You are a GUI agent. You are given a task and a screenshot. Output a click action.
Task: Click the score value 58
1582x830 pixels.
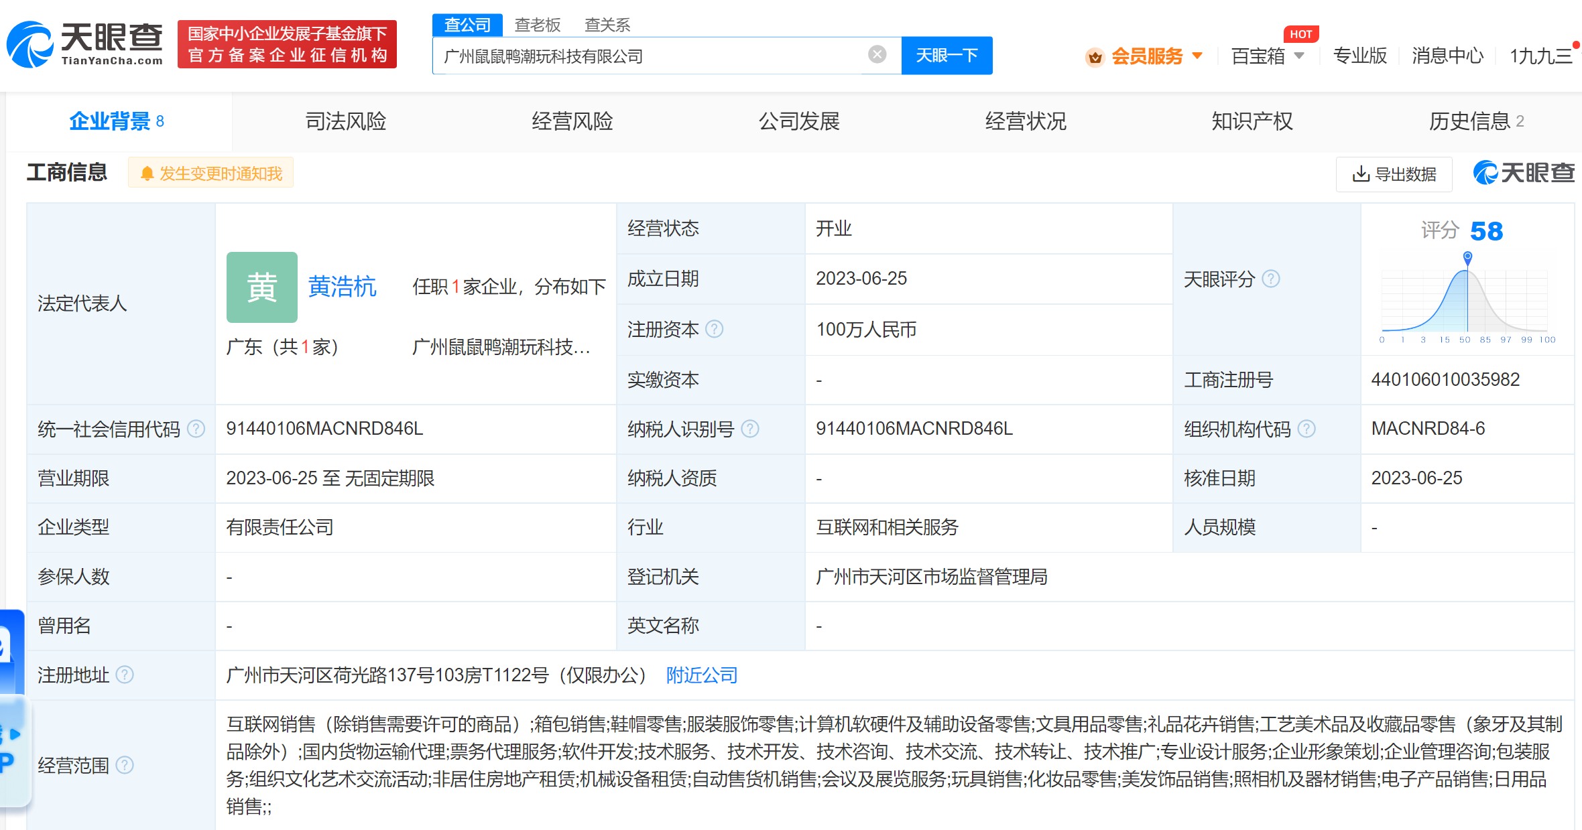(x=1486, y=231)
